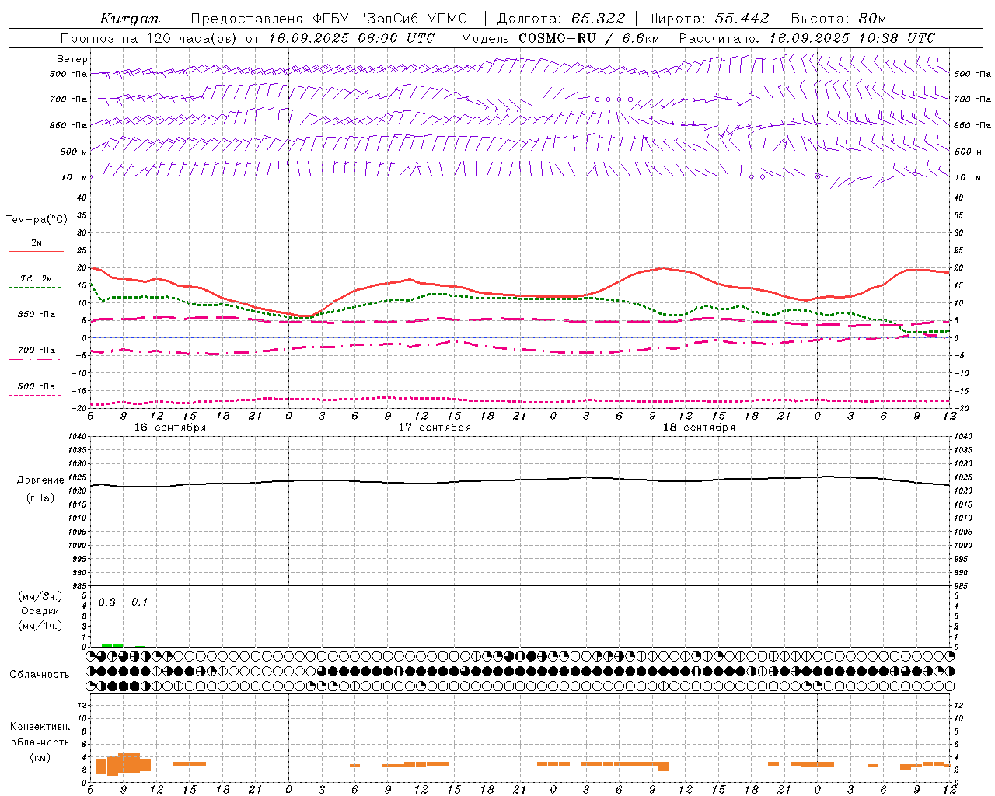Click the (мм/1ч.) precipitation unit label

click(x=40, y=626)
